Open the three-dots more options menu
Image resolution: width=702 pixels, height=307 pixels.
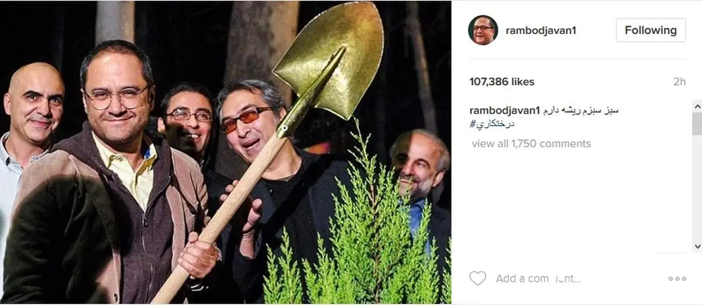point(677,278)
